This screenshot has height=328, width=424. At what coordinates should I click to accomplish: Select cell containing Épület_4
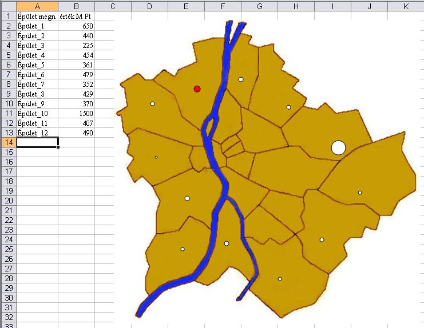(37, 55)
